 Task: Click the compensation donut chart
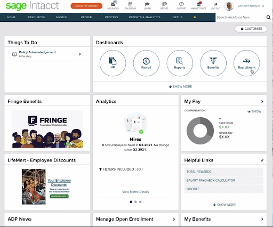coord(200,131)
